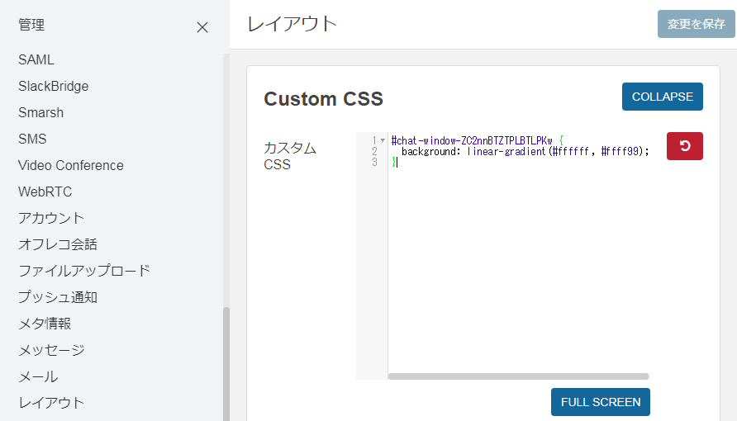The width and height of the screenshot is (737, 421).
Task: Select オフレコ会話 in the sidebar
Action: [57, 244]
